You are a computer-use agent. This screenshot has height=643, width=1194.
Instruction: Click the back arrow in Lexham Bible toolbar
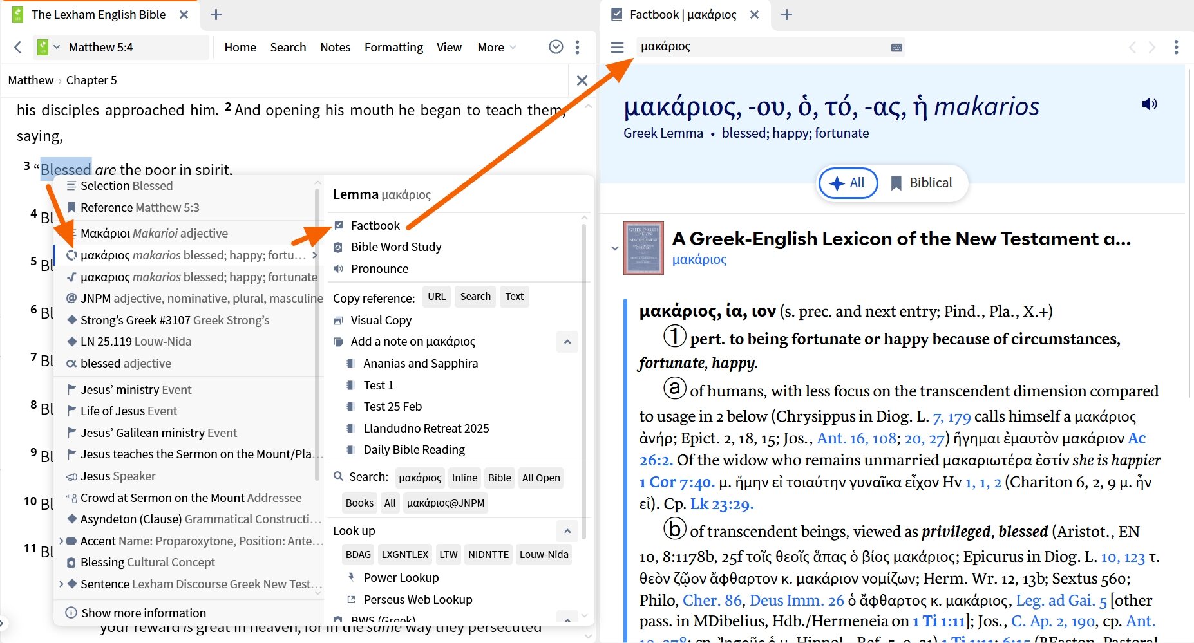17,47
